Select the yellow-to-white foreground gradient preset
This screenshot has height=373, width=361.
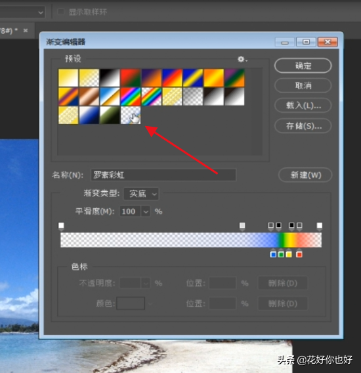(x=68, y=77)
